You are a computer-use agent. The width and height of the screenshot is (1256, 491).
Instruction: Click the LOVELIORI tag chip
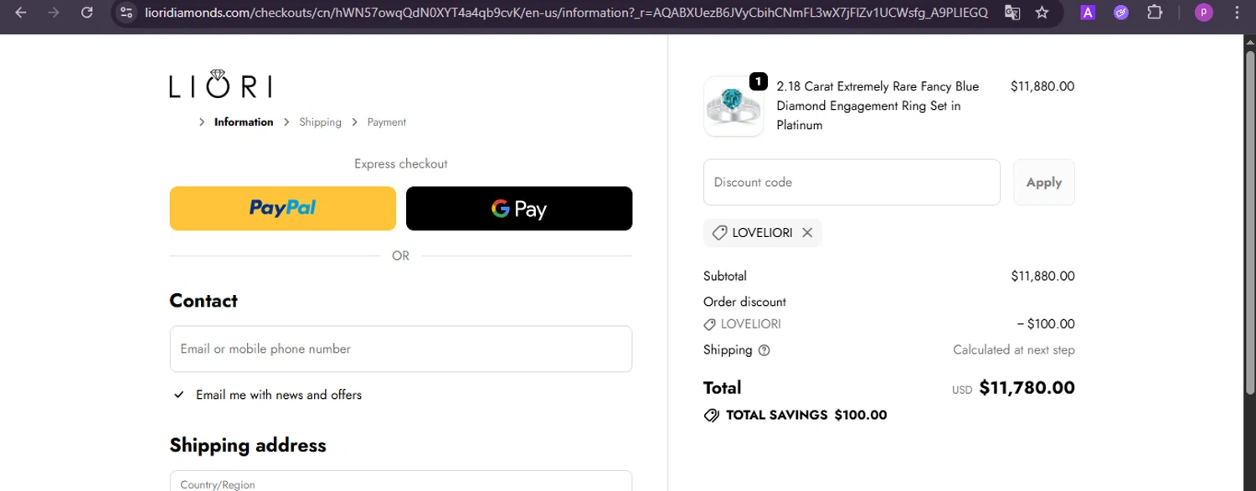click(x=762, y=233)
